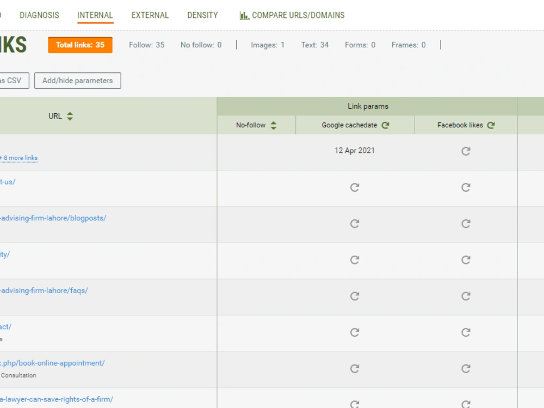Open the ity/ link
Screen dimensions: 544x408
5,254
